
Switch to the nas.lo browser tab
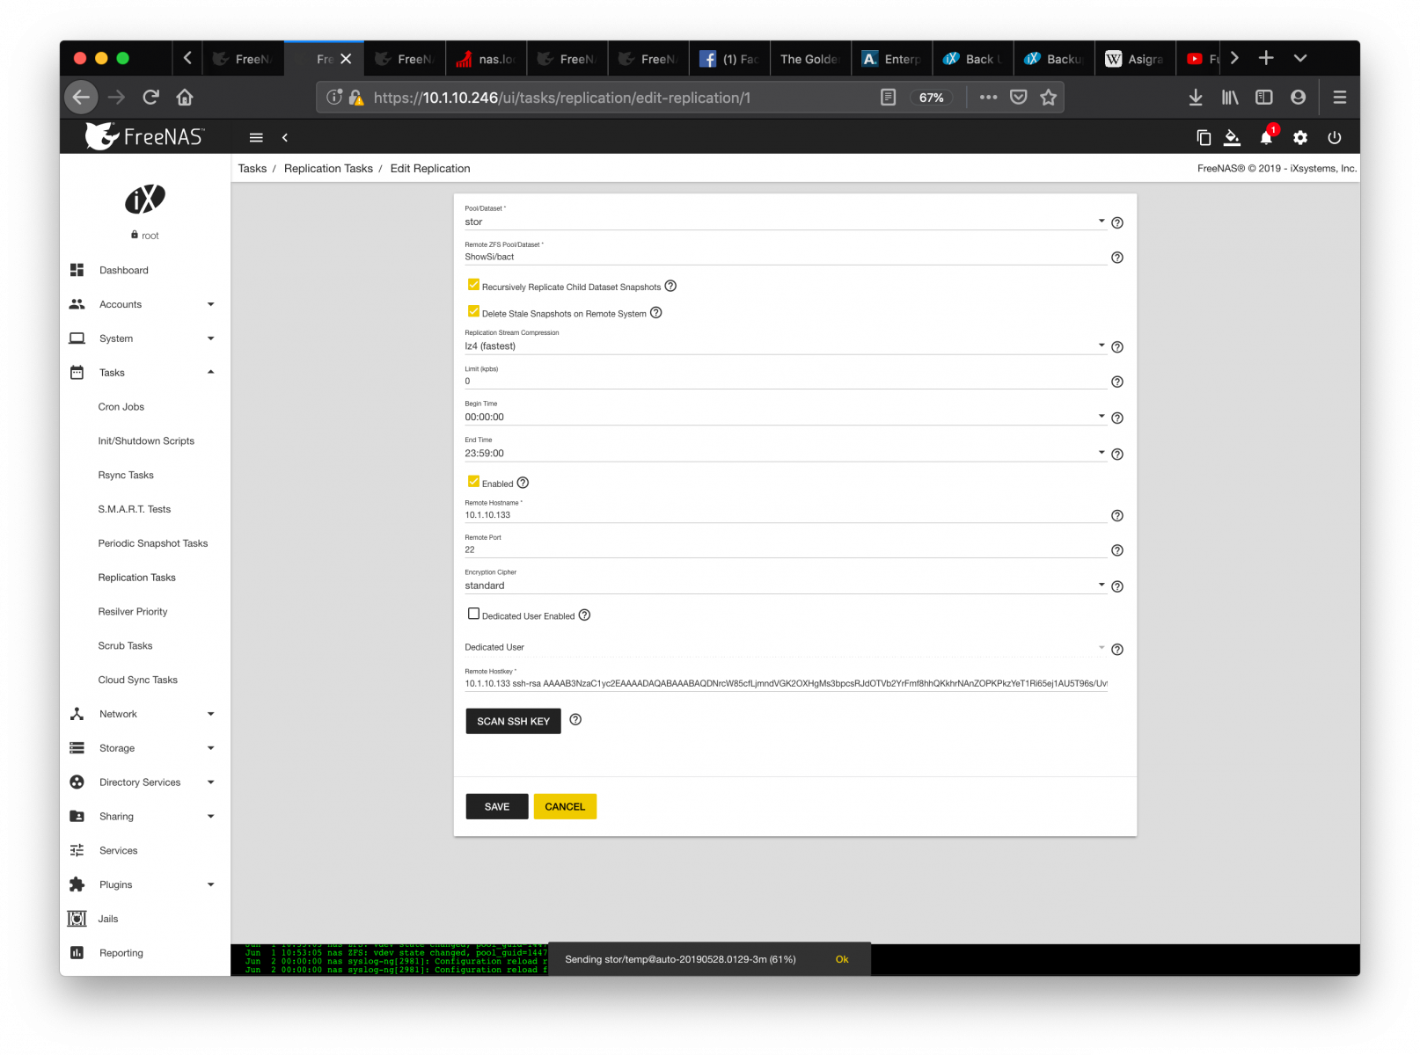486,59
